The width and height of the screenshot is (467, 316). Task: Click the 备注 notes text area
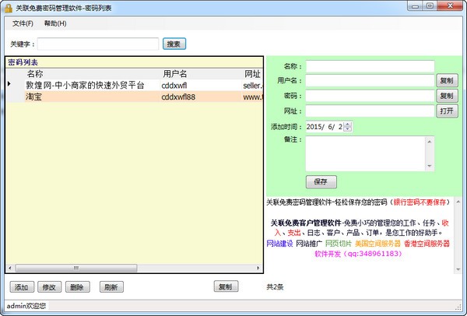(366, 153)
